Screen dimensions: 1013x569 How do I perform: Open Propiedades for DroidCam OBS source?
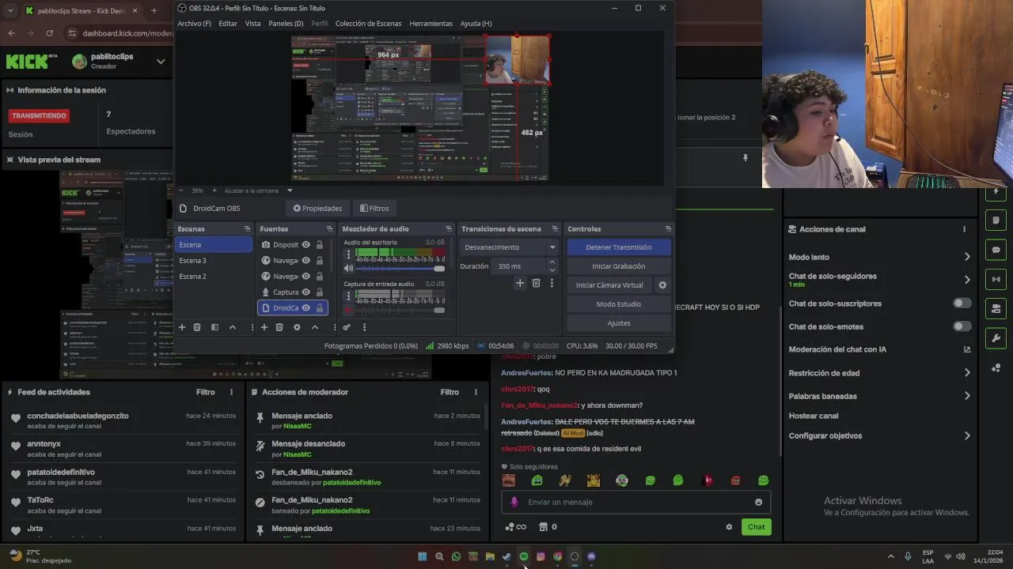[317, 209]
